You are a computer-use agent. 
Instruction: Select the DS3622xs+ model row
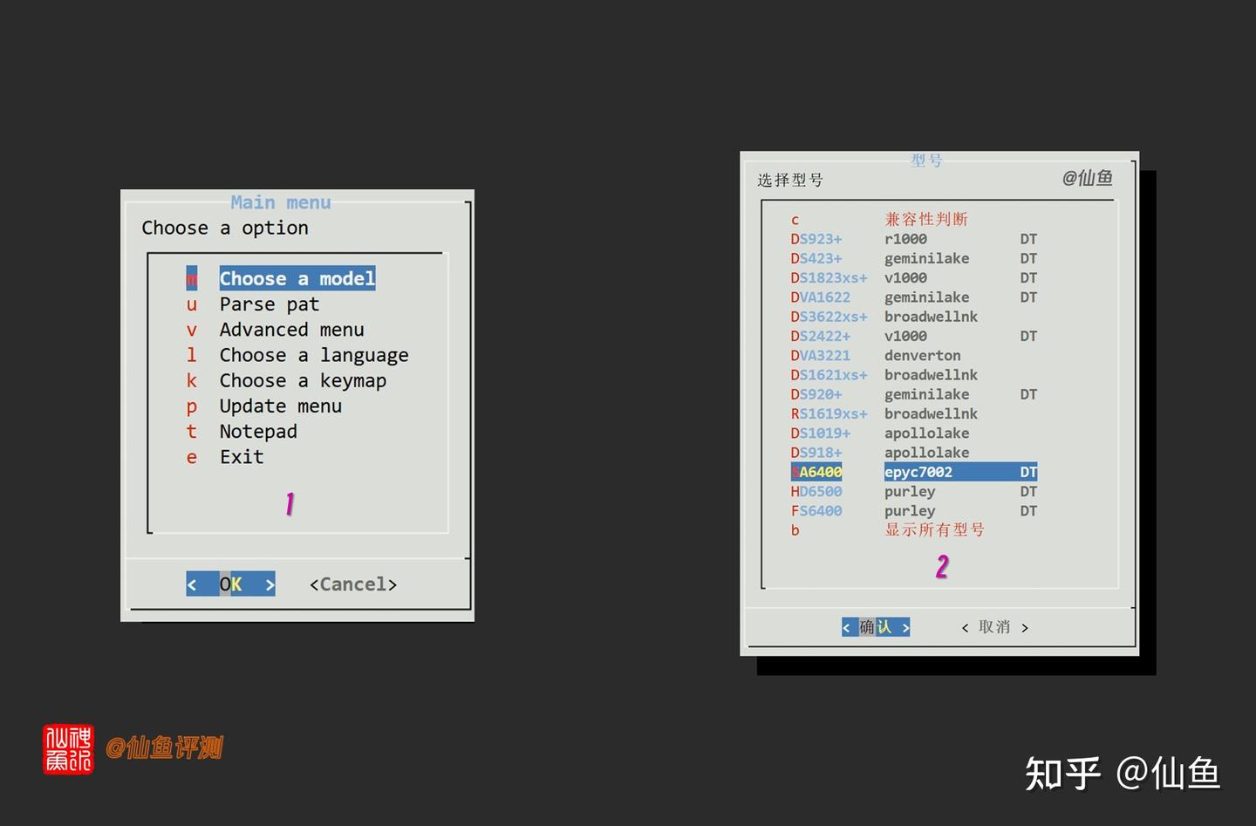point(884,317)
